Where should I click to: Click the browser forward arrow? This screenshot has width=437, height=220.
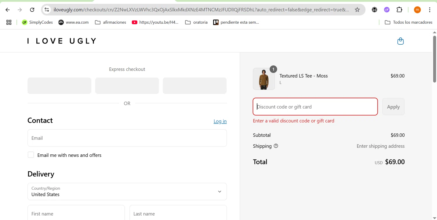[20, 10]
